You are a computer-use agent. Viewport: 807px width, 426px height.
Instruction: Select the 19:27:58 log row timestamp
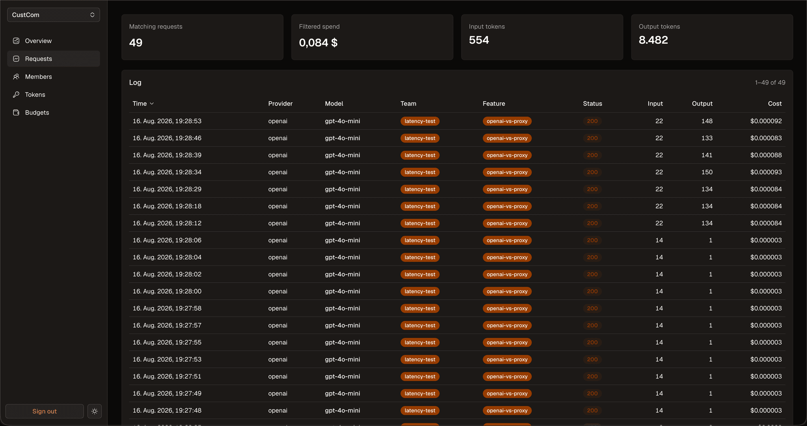click(x=167, y=308)
